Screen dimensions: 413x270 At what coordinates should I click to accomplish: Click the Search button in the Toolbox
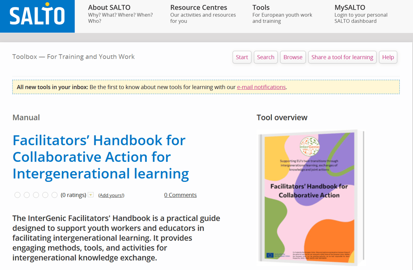tap(265, 57)
